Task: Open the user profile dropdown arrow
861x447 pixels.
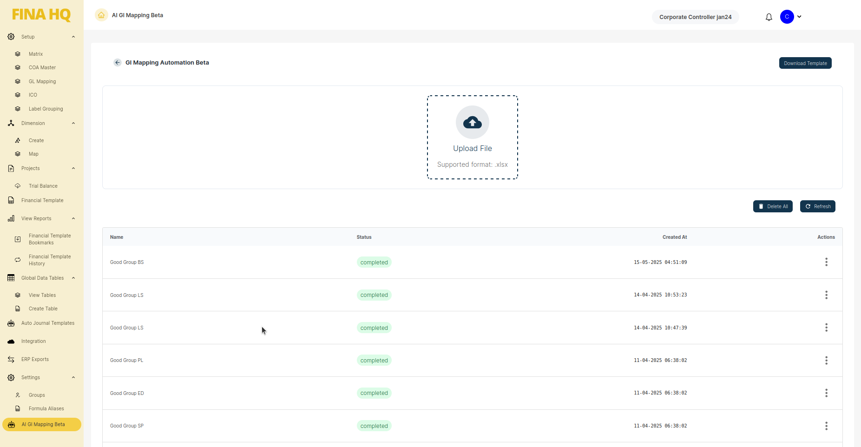Action: 799,17
